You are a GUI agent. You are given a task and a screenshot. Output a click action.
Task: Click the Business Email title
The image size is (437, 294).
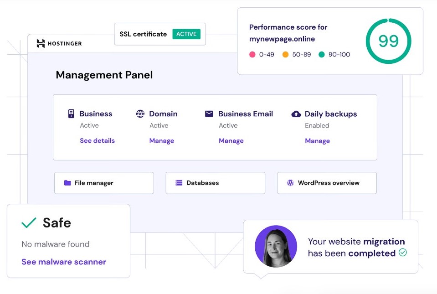(246, 113)
